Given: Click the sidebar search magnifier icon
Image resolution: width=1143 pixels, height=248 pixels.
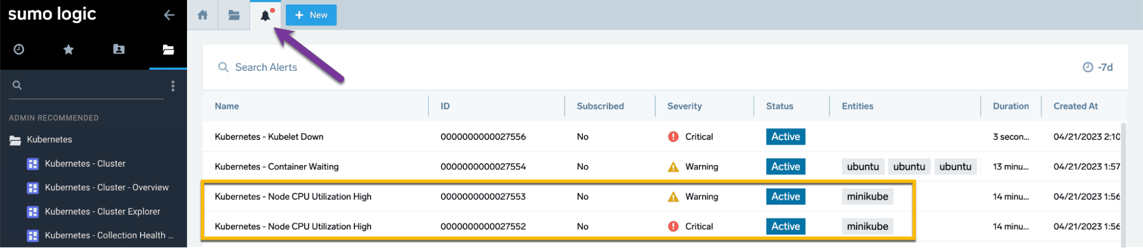Looking at the screenshot, I should click(17, 85).
